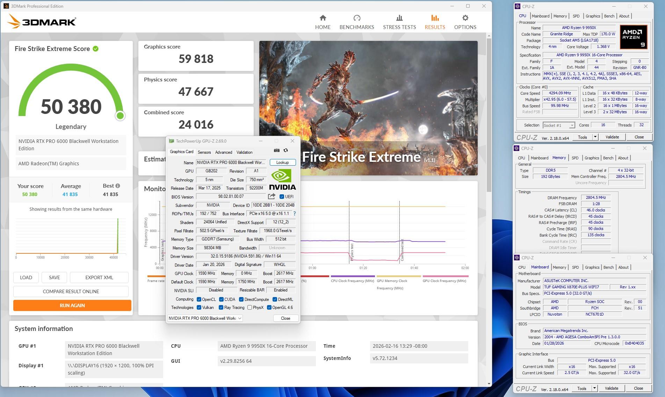Click the orange RUN AGAIN button
This screenshot has height=397, width=665.
click(x=72, y=305)
